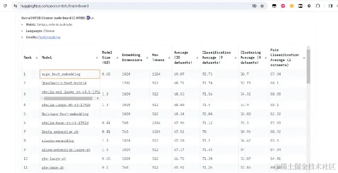Open stella-mrl-large-zh-v3.5-1792 model link
338x173 pixels.
(71, 92)
